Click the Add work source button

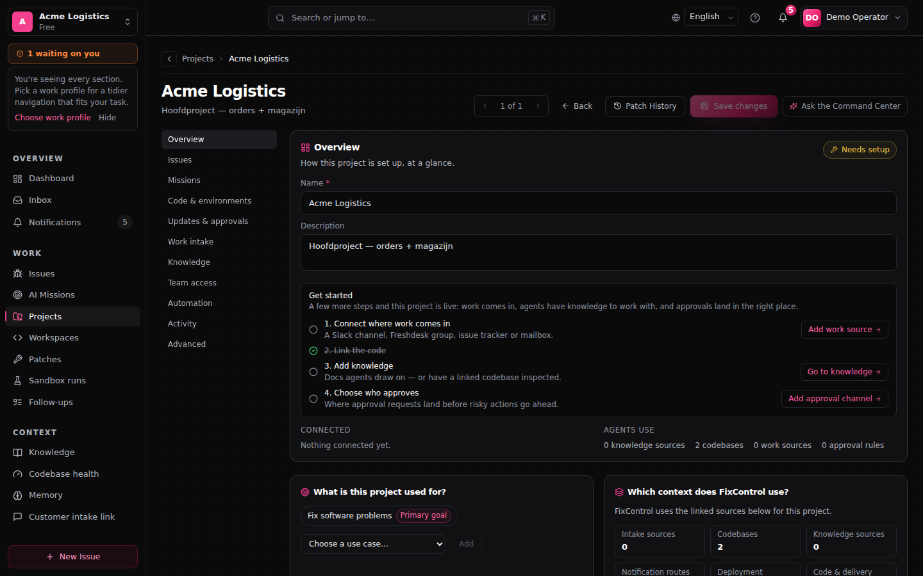coord(845,330)
